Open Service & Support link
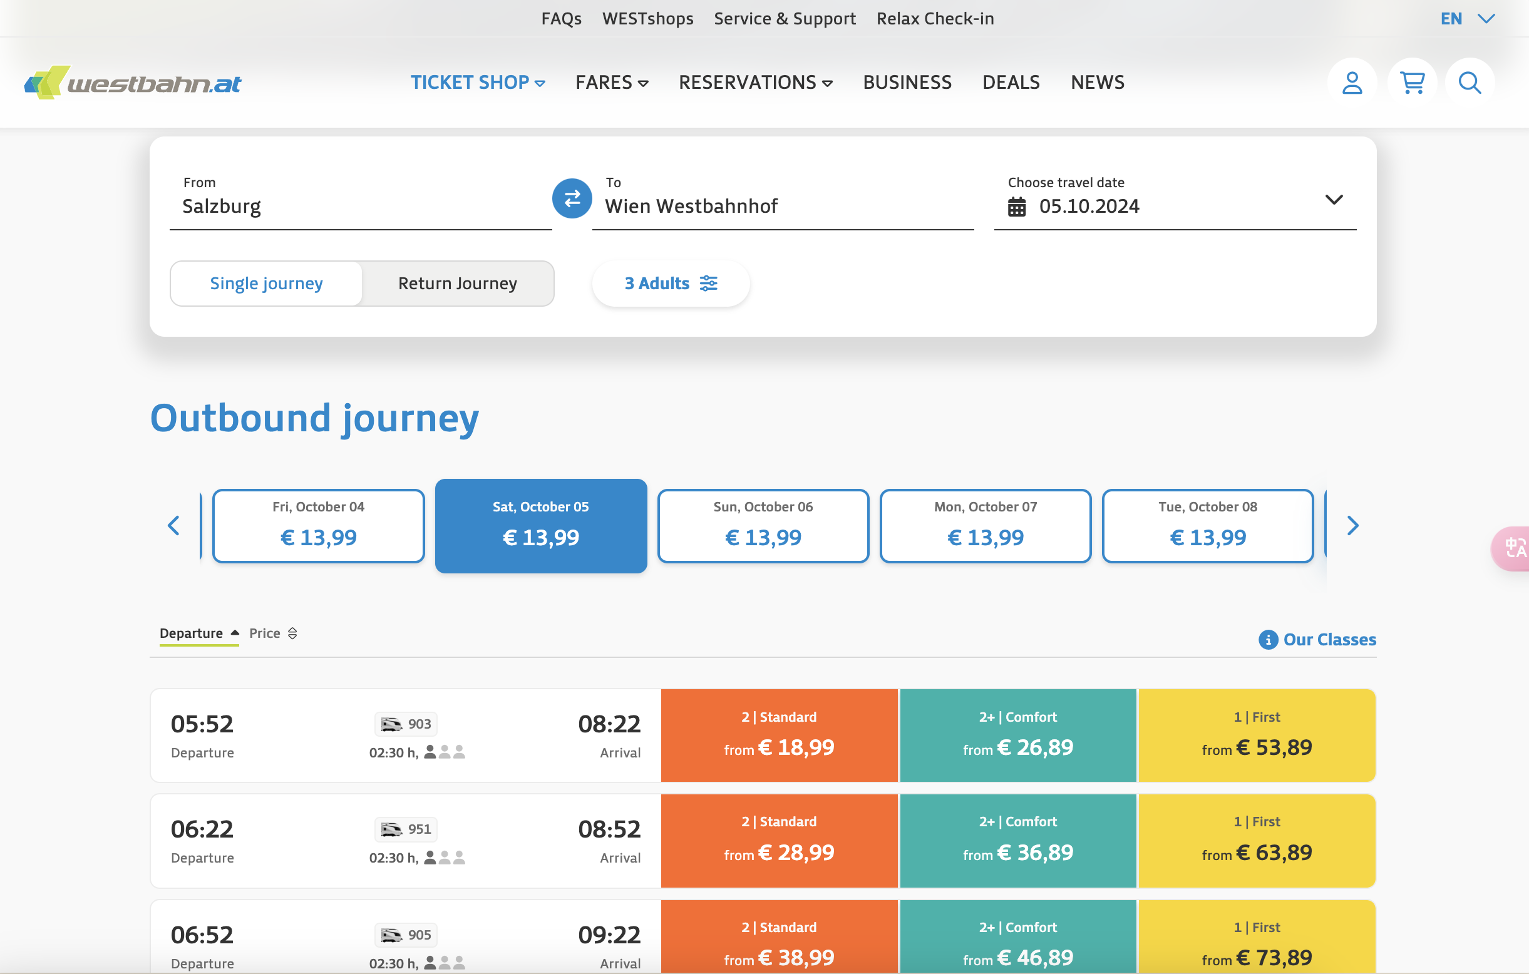The width and height of the screenshot is (1529, 974). pyautogui.click(x=785, y=18)
